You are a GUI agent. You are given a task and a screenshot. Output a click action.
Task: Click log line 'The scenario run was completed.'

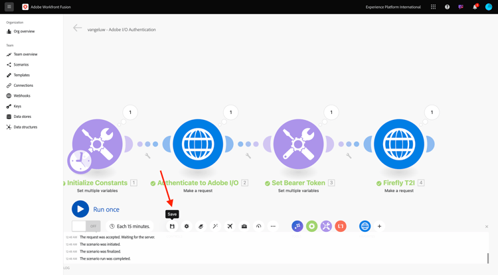pyautogui.click(x=105, y=258)
